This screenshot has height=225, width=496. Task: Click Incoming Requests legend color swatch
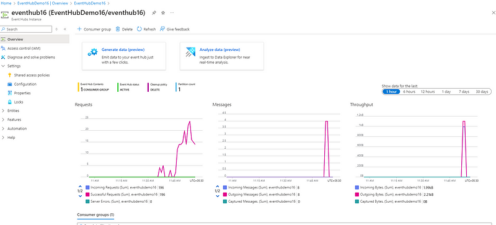87,187
